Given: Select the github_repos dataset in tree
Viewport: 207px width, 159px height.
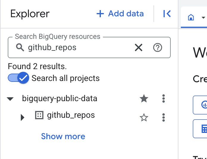Looking at the screenshot, I should click(71, 115).
